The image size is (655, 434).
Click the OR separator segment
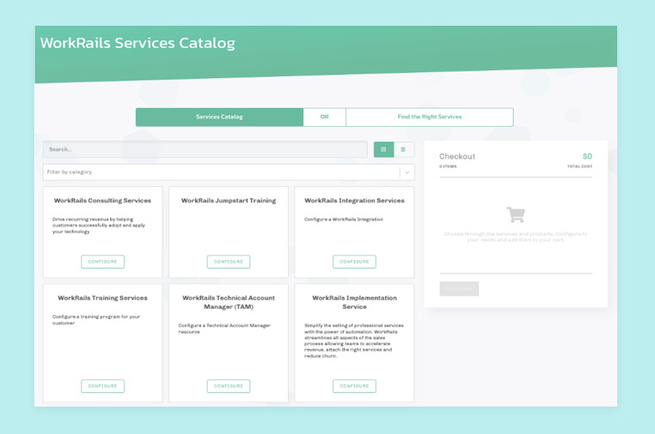[325, 118]
